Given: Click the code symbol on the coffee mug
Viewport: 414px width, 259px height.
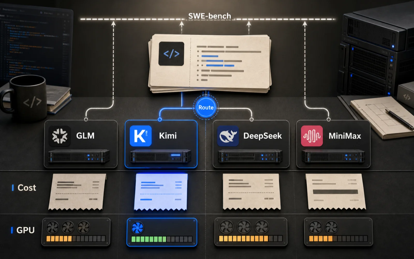Looking at the screenshot, I should point(32,102).
